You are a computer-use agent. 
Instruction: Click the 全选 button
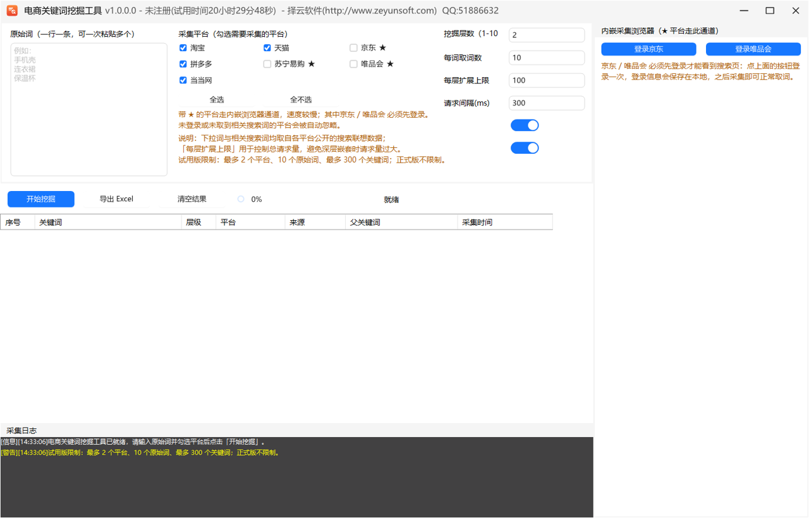coord(217,100)
